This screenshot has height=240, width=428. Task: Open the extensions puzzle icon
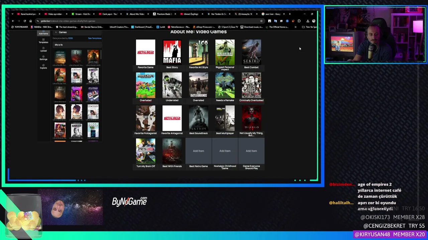pos(299,21)
